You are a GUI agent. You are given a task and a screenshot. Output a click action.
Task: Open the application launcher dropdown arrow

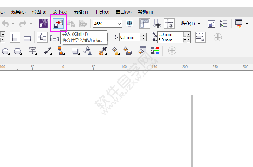[247, 24]
